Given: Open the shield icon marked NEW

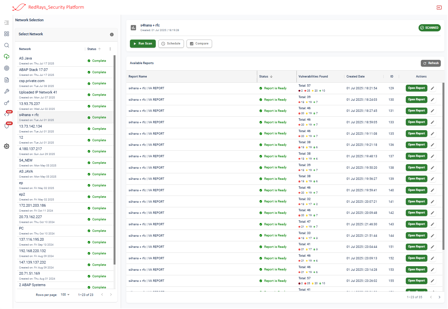Looking at the screenshot, I should pyautogui.click(x=7, y=126).
